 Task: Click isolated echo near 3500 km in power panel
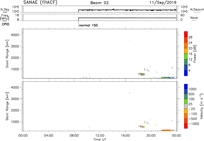coord(130,40)
